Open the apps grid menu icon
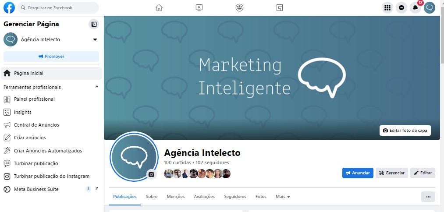 click(x=387, y=7)
